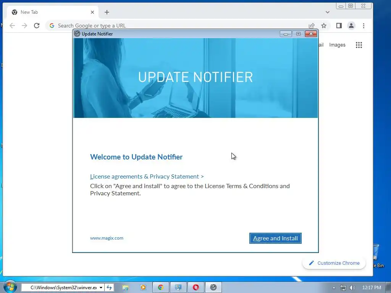This screenshot has height=293, width=391.
Task: Close the New Tab tab
Action: pos(92,12)
